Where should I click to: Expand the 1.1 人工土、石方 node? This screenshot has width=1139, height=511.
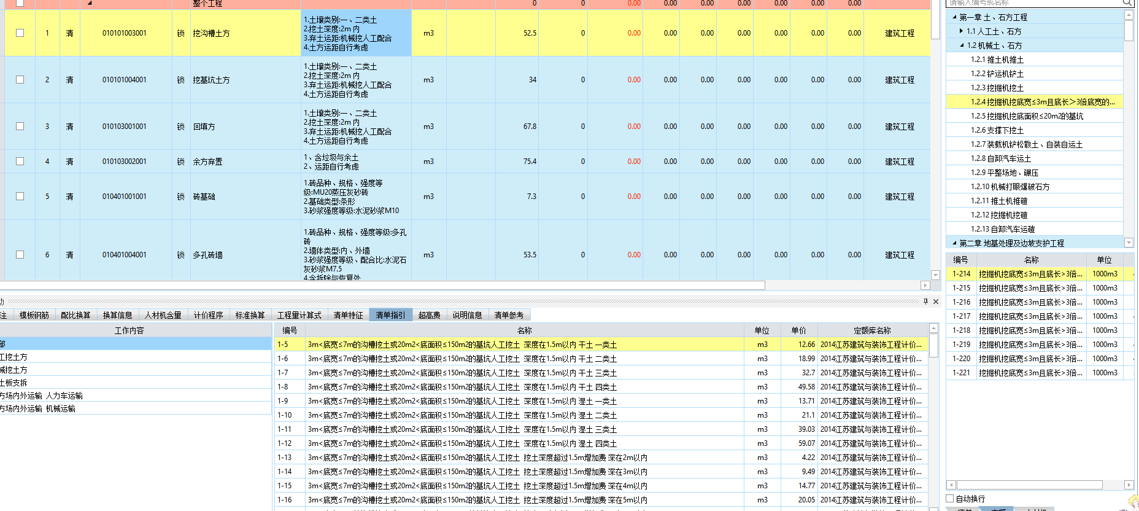961,31
